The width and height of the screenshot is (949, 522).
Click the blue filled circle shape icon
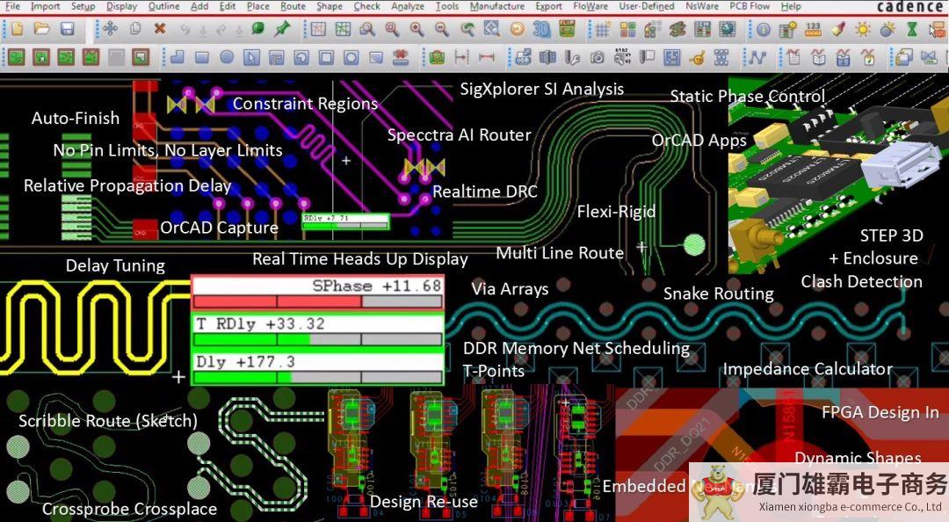click(x=227, y=57)
